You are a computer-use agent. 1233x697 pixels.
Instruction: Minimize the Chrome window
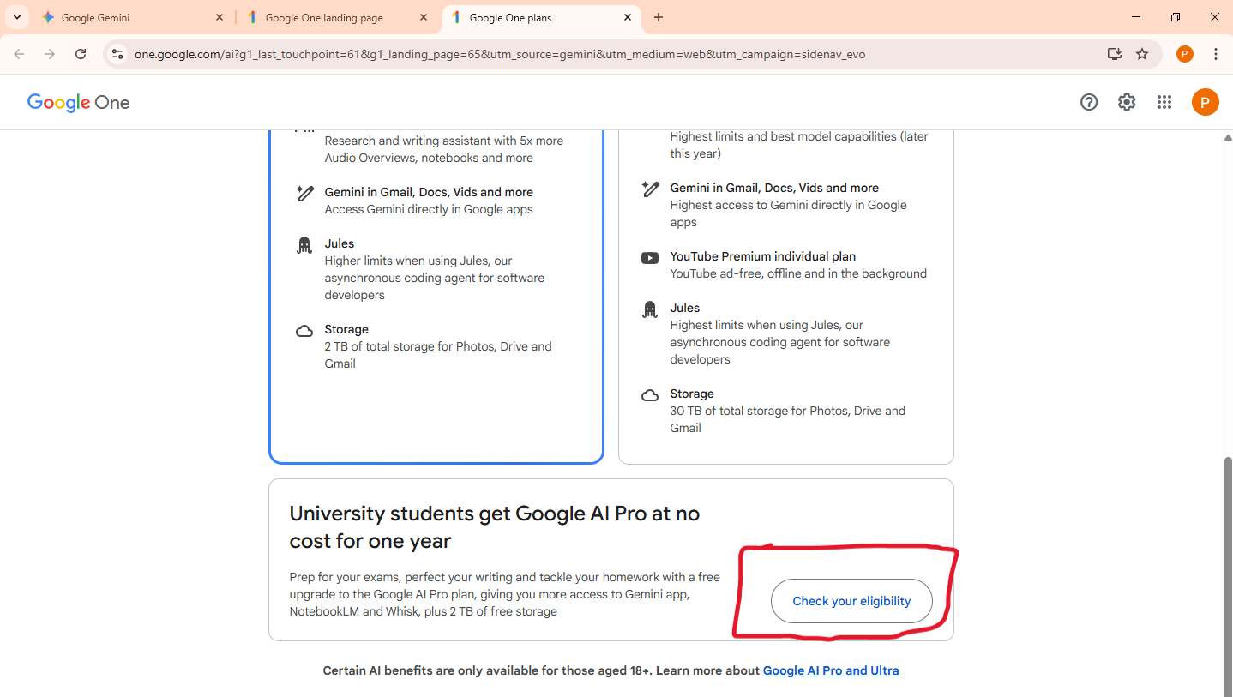point(1136,17)
